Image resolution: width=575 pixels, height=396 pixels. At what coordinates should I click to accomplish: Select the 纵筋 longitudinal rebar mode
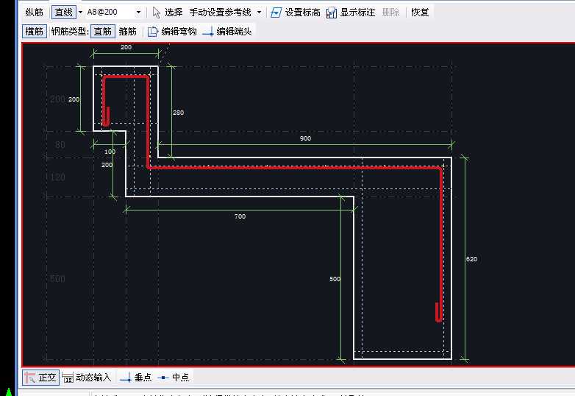pyautogui.click(x=34, y=13)
